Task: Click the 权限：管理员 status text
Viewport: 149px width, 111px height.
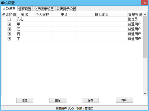Action: click(85, 108)
